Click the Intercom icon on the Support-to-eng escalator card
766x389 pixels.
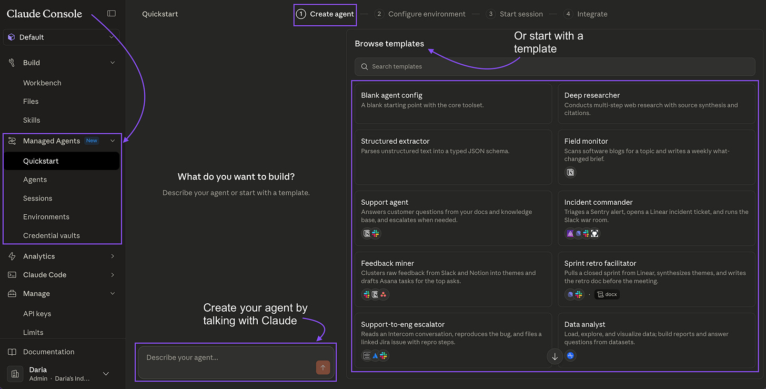tap(367, 356)
